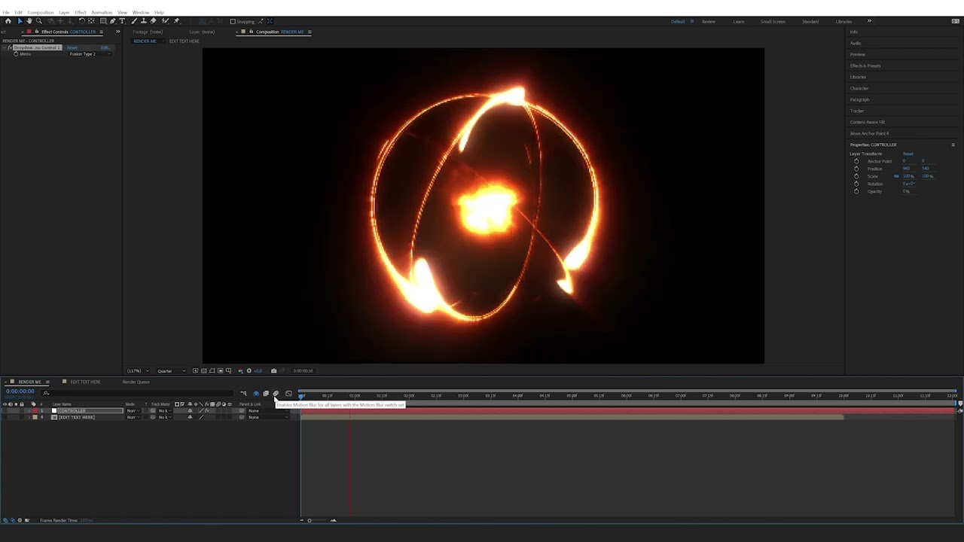This screenshot has width=964, height=542.
Task: Open the workspace overflow chevron
Action: click(869, 21)
